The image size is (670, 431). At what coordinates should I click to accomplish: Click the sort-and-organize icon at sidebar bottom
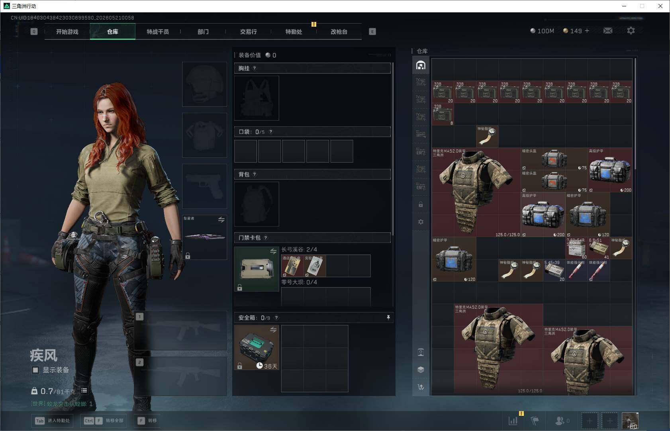tap(421, 387)
